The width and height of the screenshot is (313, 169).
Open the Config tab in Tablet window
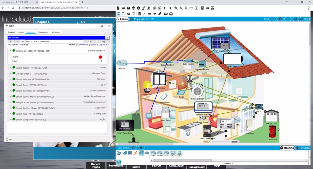[x=21, y=32]
